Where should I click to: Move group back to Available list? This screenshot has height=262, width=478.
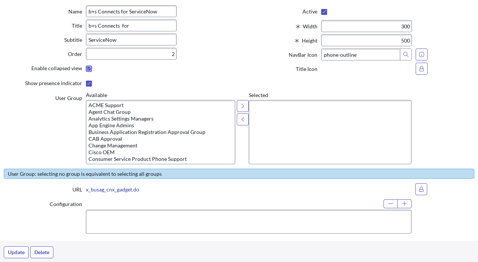click(243, 119)
